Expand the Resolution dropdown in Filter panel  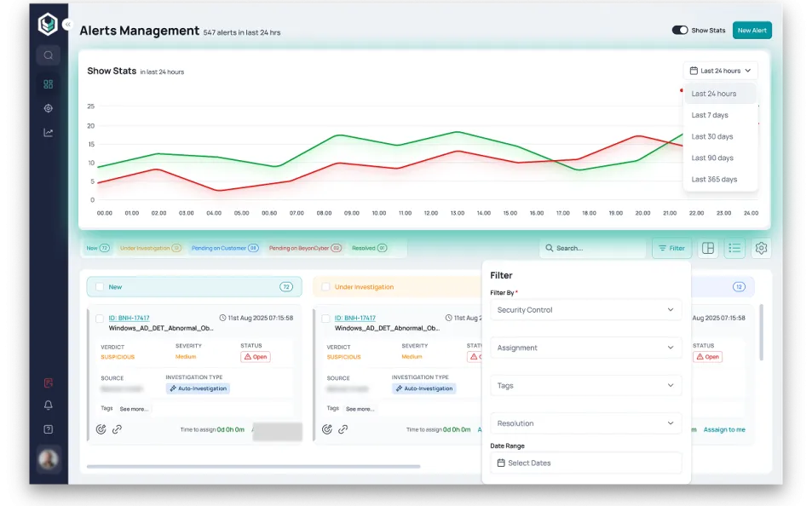pyautogui.click(x=585, y=423)
